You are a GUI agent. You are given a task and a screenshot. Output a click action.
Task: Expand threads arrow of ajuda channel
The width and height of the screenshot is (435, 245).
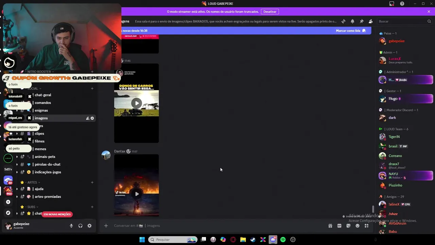coord(17,189)
